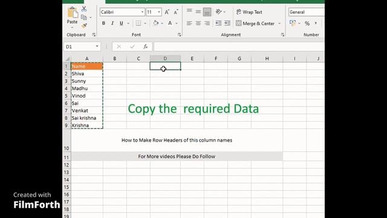Select row 5 header
The image size is (387, 218).
(x=67, y=96)
